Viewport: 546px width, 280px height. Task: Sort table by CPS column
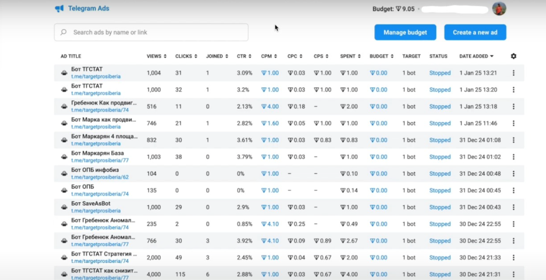tap(321, 56)
